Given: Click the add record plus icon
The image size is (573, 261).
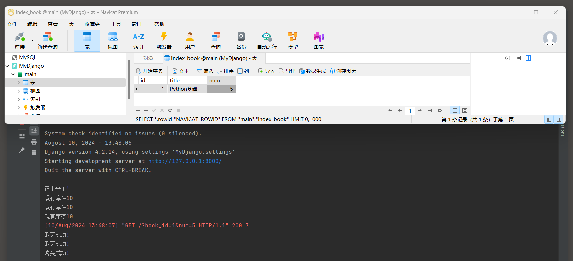Looking at the screenshot, I should click(138, 110).
